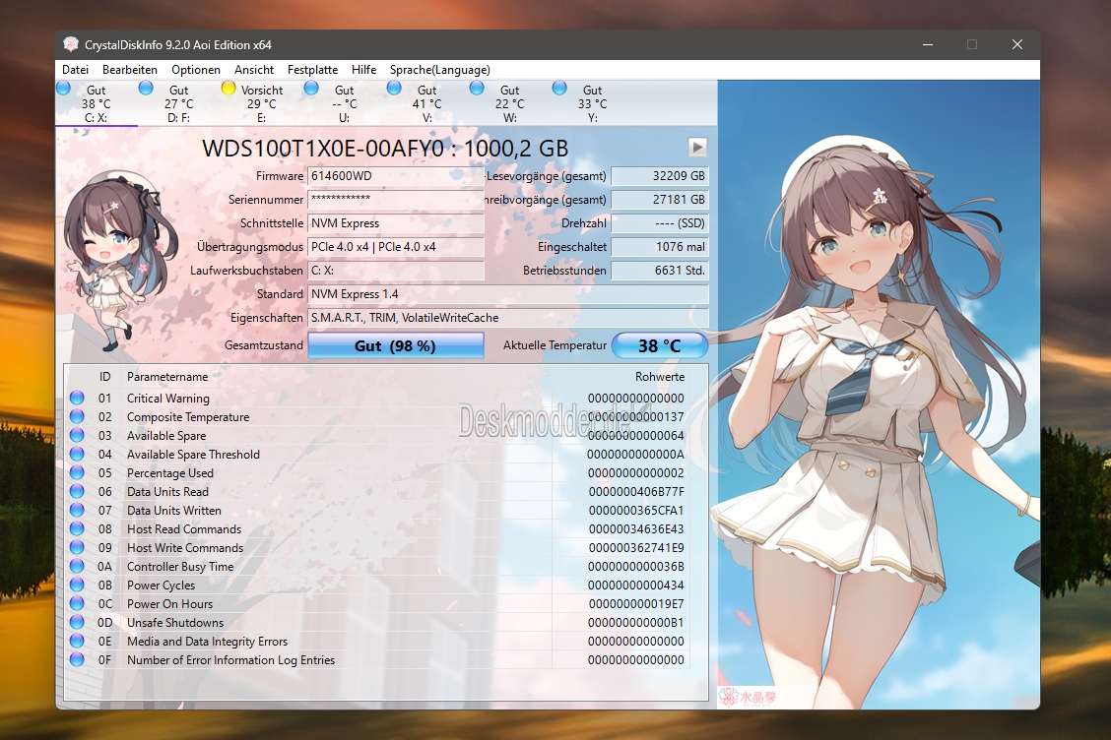Click the next disk arrow button
Viewport: 1111px width, 740px height.
[x=698, y=148]
